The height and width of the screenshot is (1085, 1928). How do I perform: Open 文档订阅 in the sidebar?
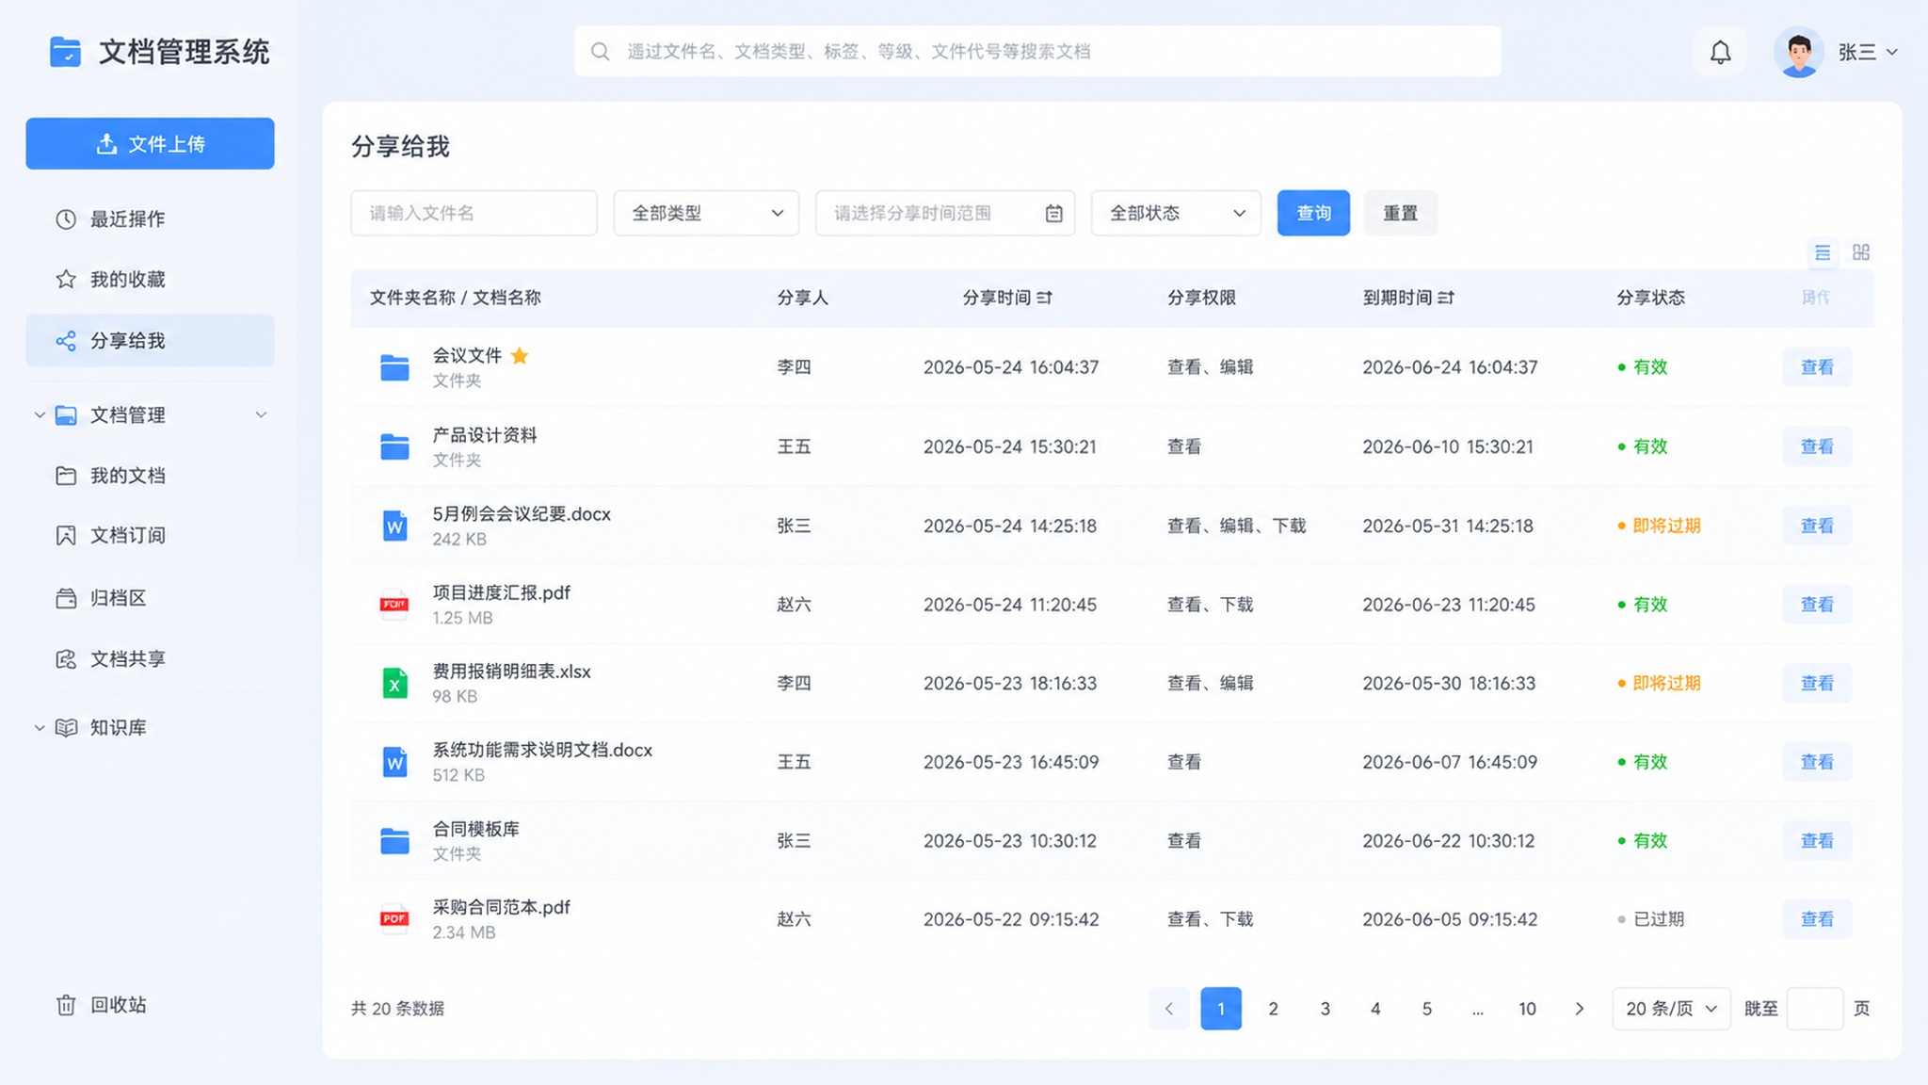coord(150,536)
